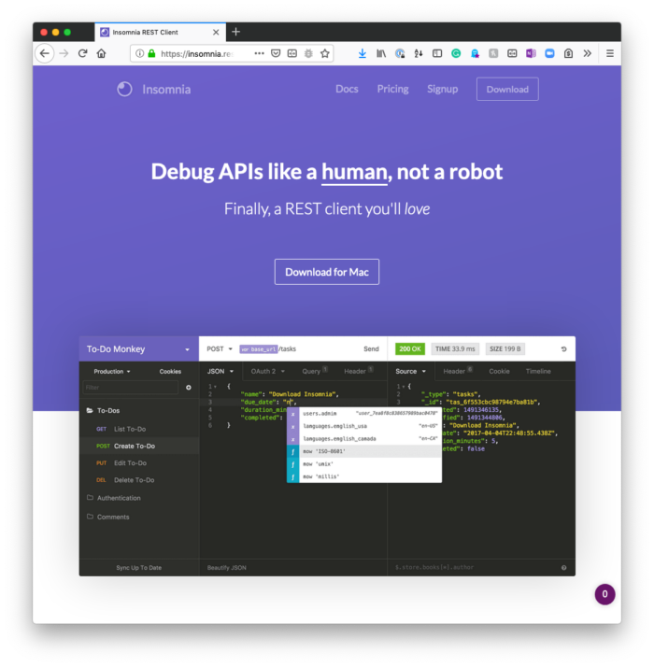
Task: Click the Cookies button in sidebar
Action: pyautogui.click(x=170, y=372)
